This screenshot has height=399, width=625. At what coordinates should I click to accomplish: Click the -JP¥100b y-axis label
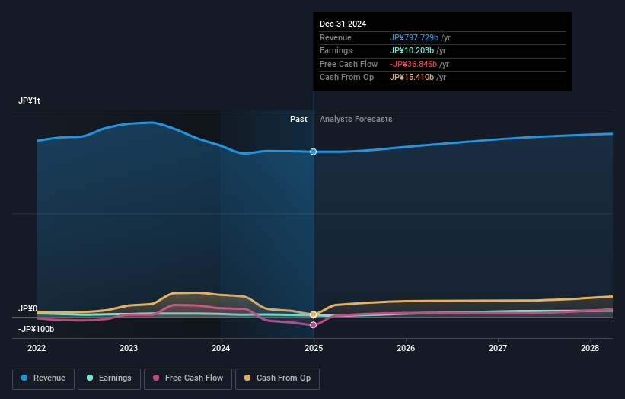36,329
